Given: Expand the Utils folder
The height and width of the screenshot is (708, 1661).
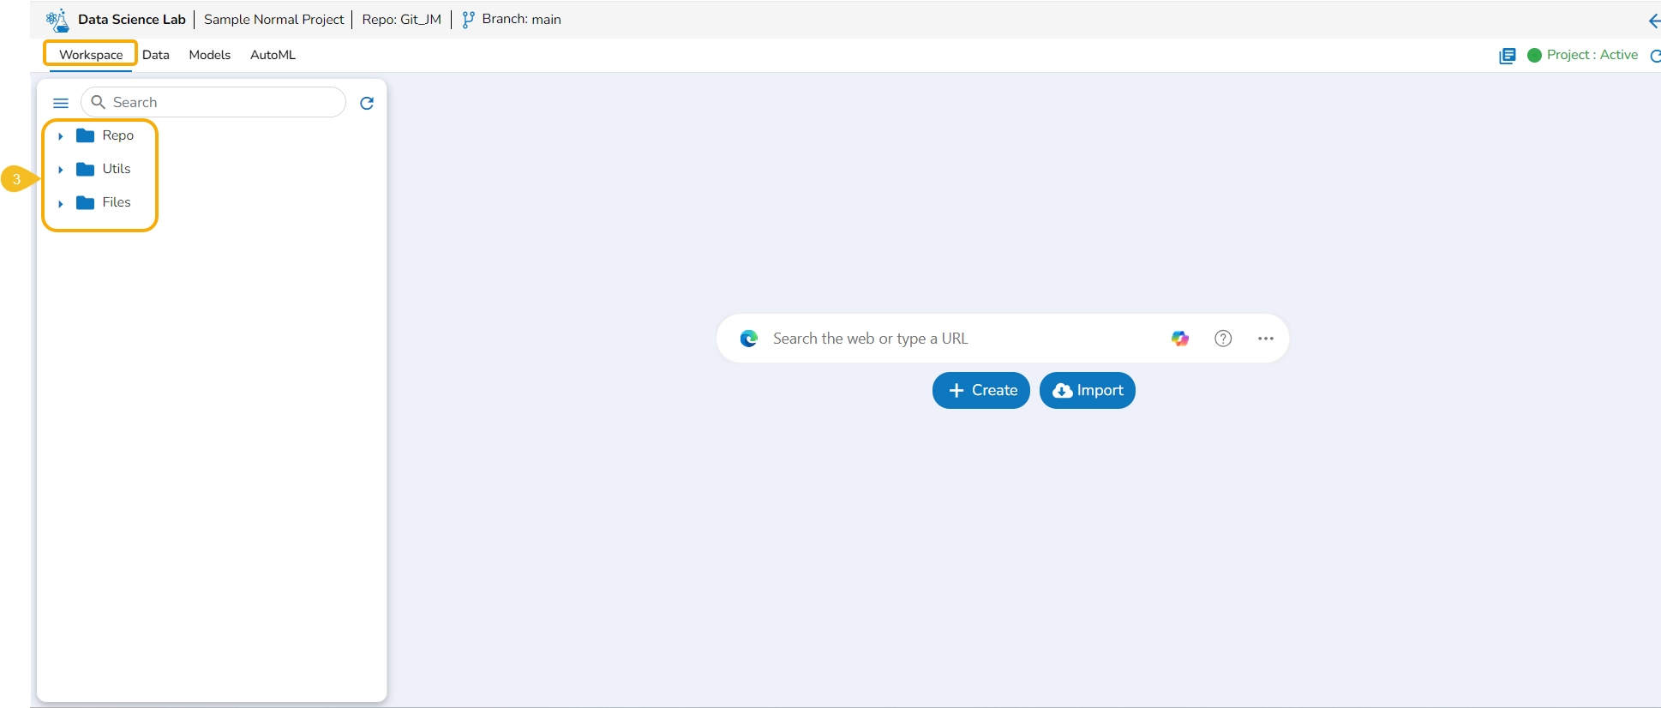Looking at the screenshot, I should (x=61, y=170).
